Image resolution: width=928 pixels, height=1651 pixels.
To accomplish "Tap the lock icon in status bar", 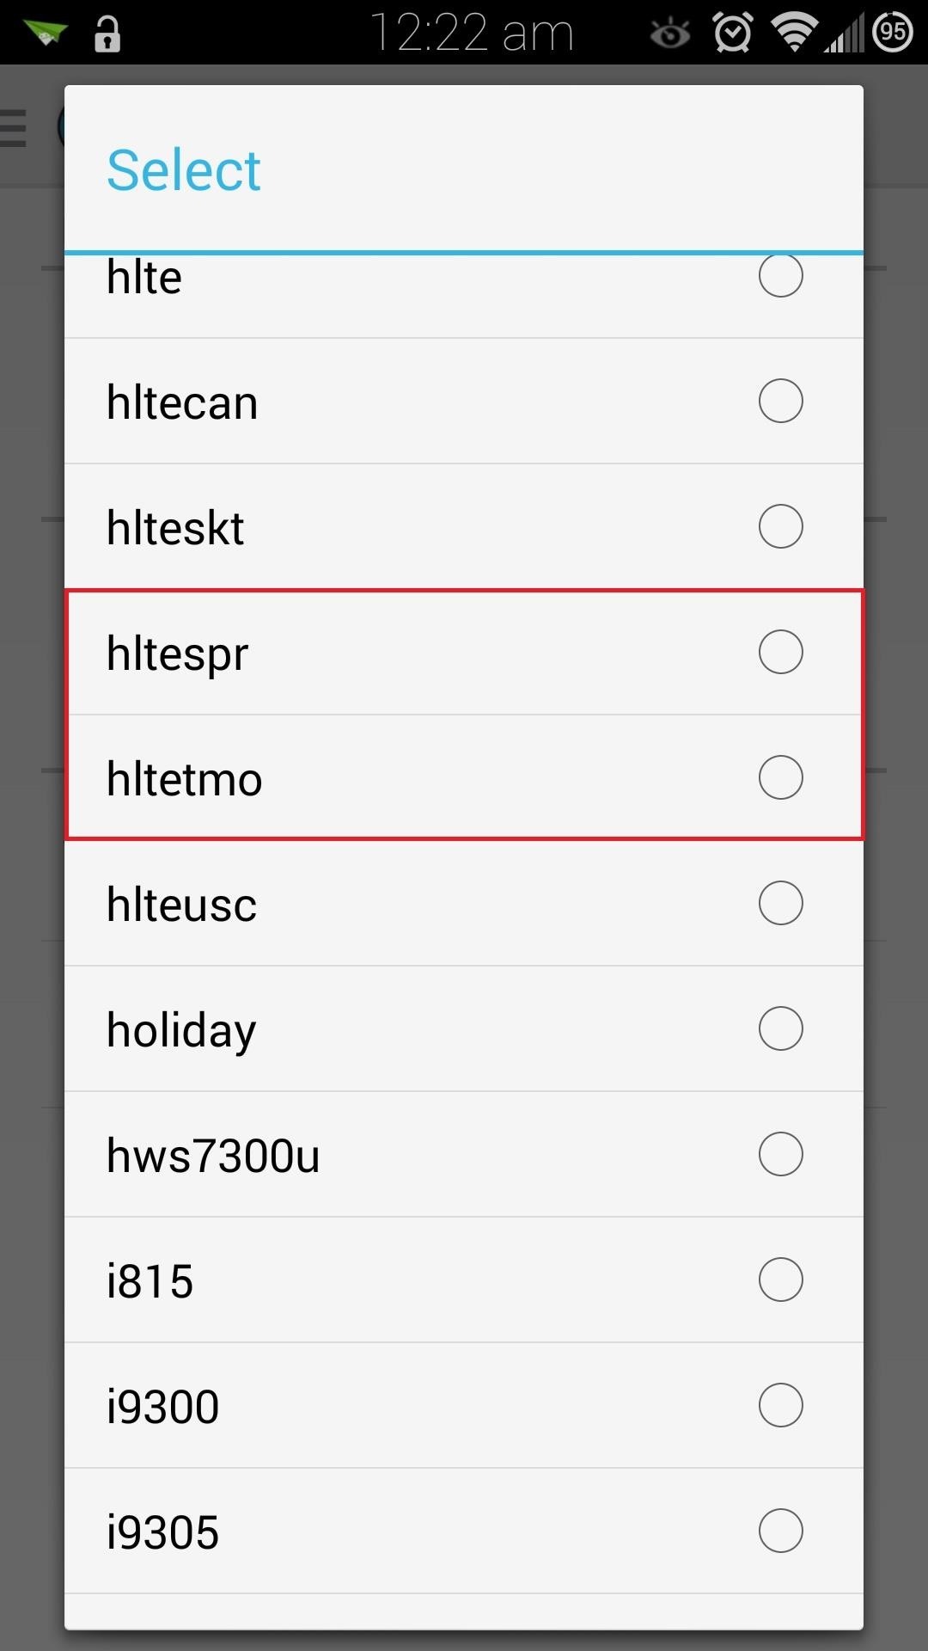I will (107, 34).
